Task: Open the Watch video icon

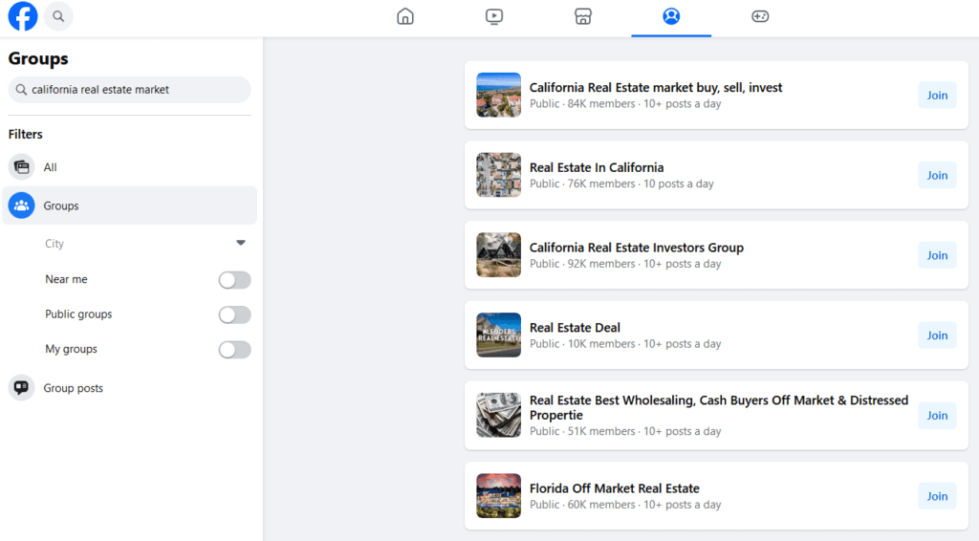Action: coord(493,16)
